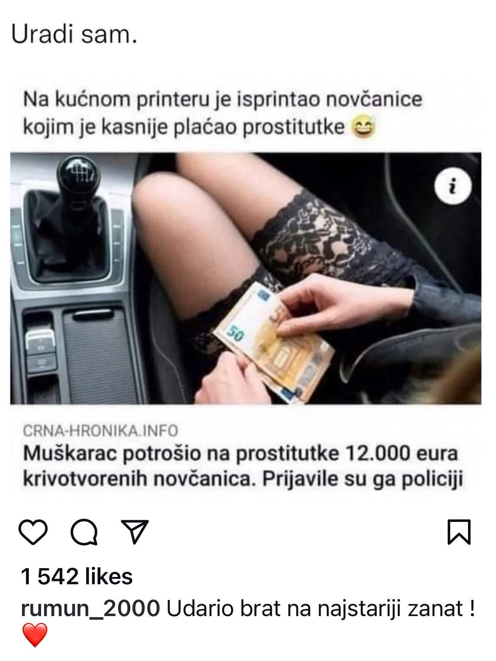
Task: Share the post with paper plane icon
Action: (135, 531)
